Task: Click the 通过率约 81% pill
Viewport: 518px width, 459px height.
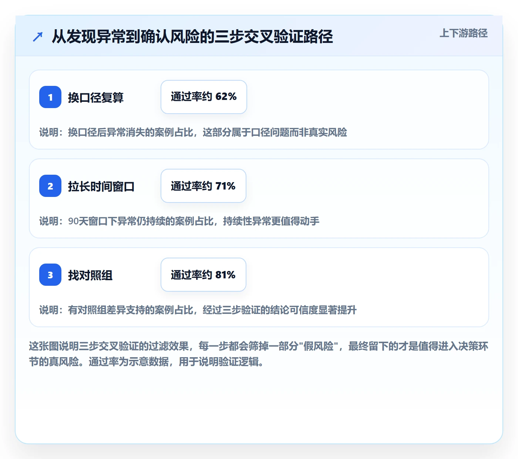Action: pos(203,275)
